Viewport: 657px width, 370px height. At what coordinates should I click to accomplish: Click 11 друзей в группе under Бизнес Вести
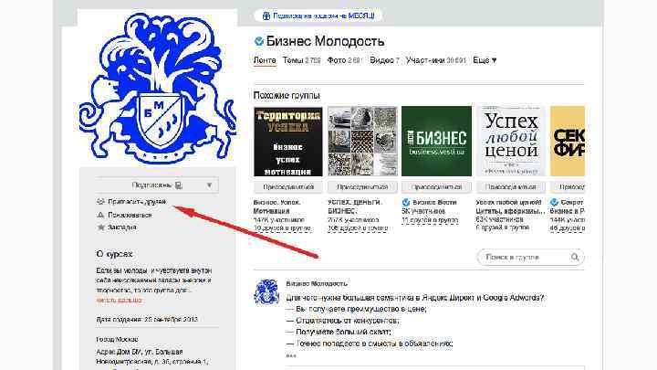point(430,220)
